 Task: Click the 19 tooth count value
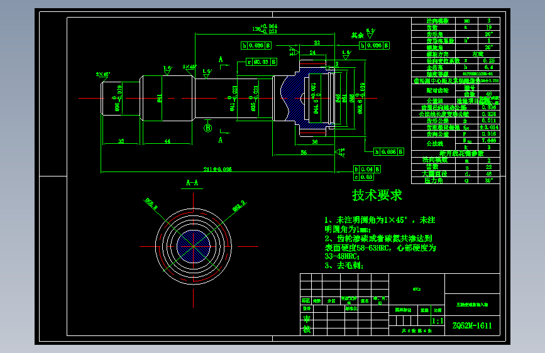click(x=488, y=27)
